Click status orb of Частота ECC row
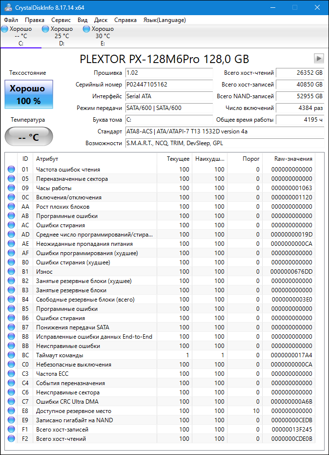Image resolution: width=329 pixels, height=455 pixels. point(11,374)
